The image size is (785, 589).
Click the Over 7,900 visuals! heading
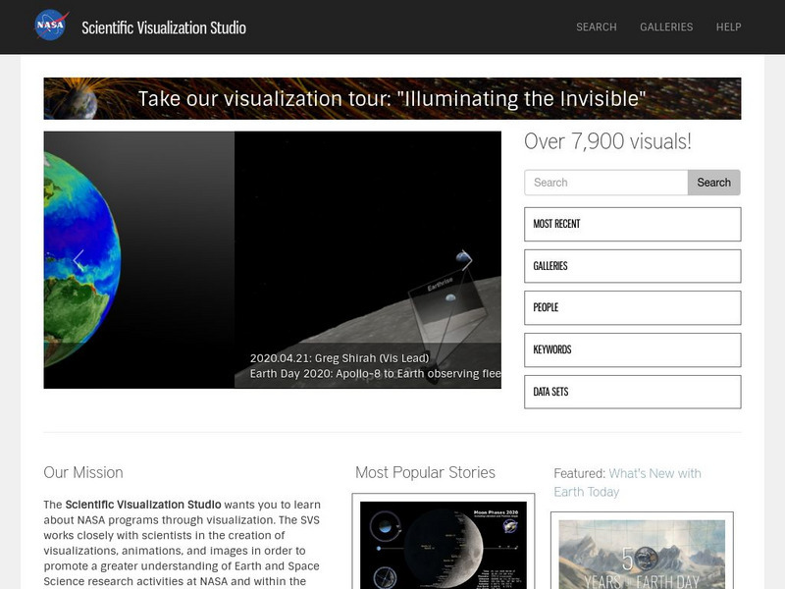(x=607, y=141)
